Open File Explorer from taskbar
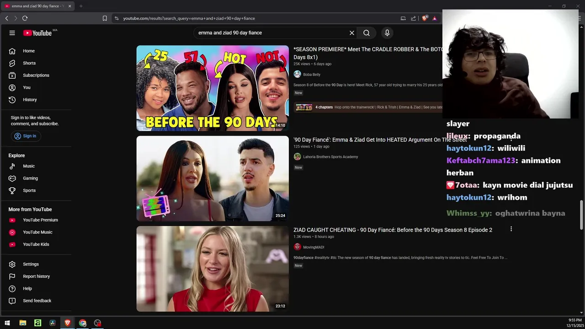The height and width of the screenshot is (329, 585). [22, 323]
